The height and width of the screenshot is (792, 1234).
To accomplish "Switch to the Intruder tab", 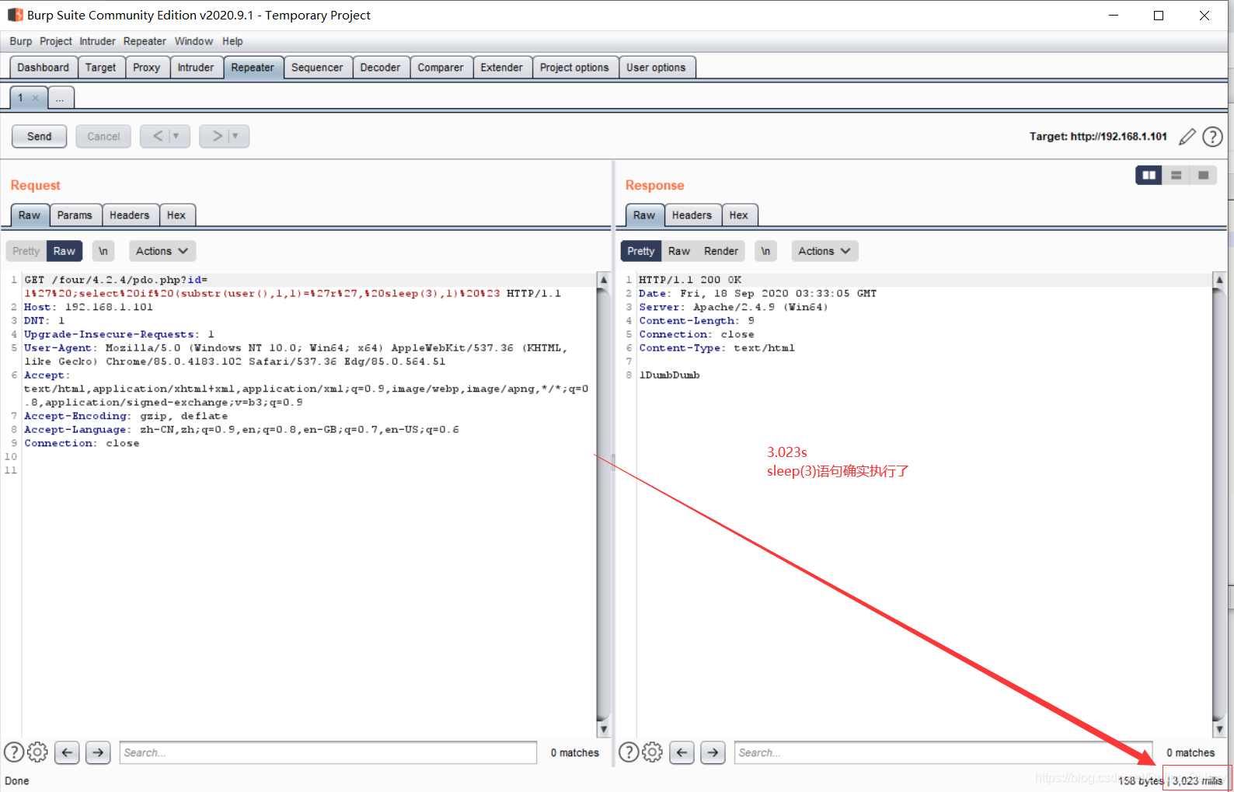I will coord(196,68).
